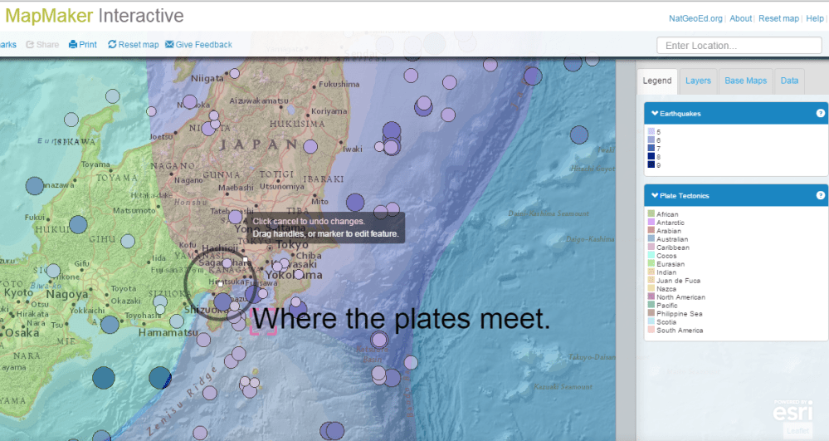Select the pink dashed text label marker
Screen dimensions: 829x441
(x=263, y=321)
